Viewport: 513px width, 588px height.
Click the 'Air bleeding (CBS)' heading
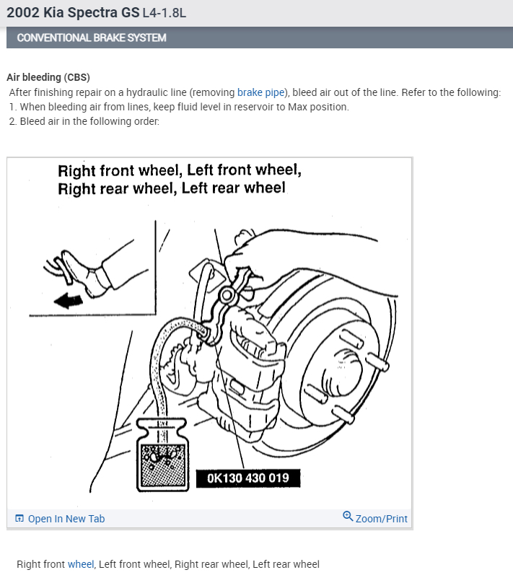[48, 77]
